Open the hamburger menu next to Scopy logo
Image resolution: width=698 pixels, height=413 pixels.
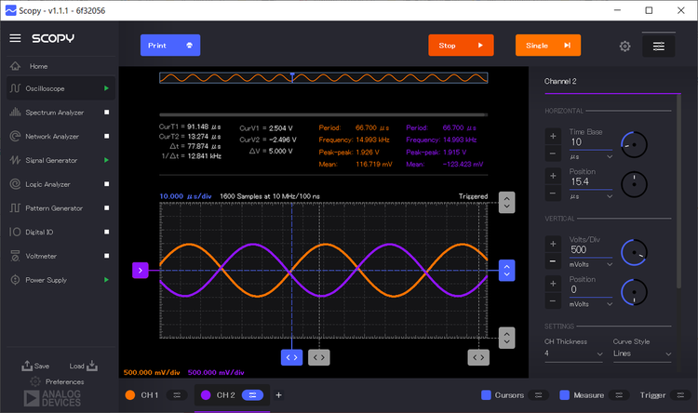click(15, 38)
